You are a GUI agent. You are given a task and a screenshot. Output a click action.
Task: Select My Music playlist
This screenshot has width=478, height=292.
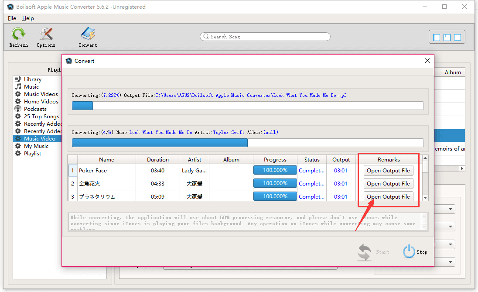pos(36,146)
